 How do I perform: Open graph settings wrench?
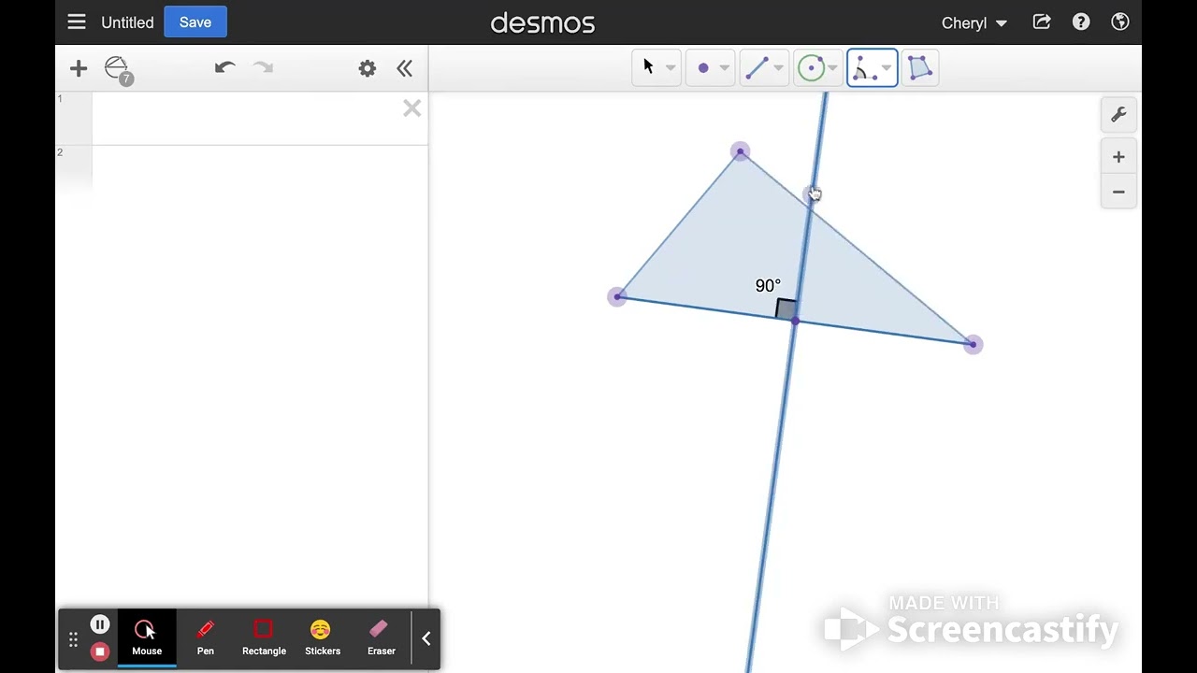[1118, 115]
